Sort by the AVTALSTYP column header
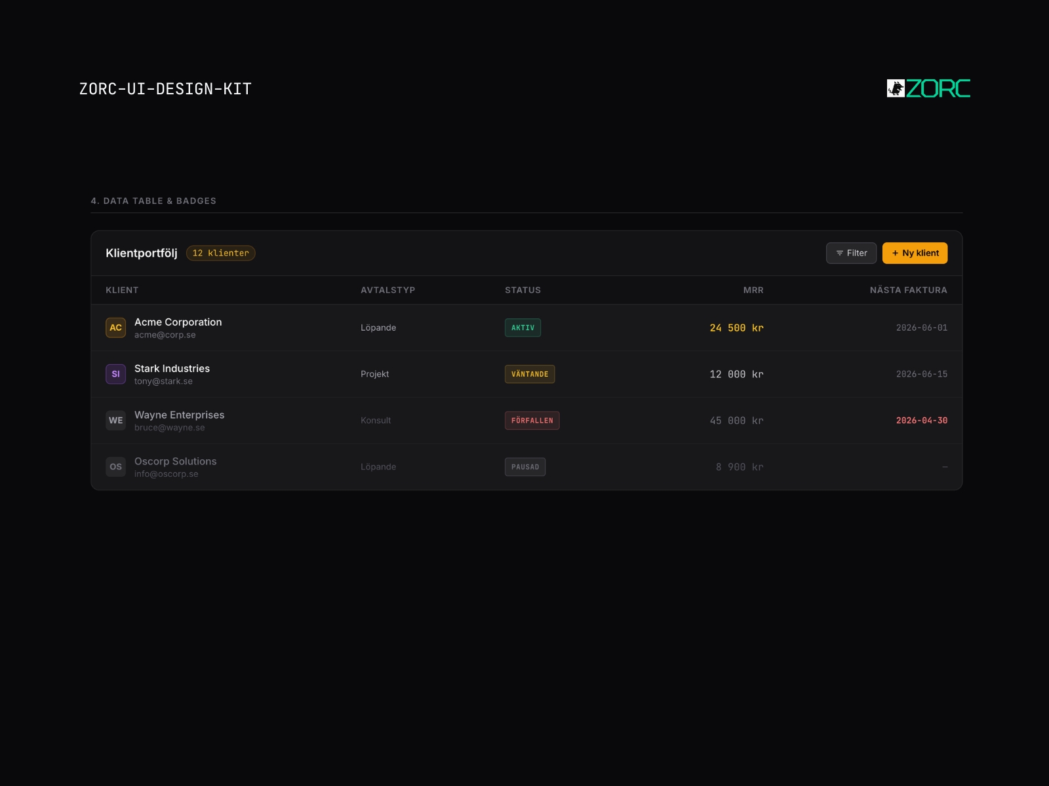 point(387,290)
